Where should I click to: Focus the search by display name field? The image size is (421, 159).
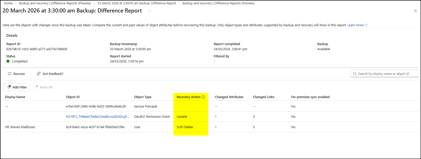pyautogui.click(x=384, y=74)
